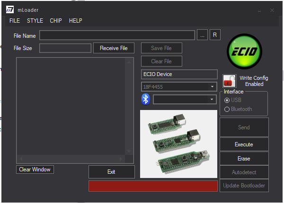
Task: Open the FILE menu
Action: (x=15, y=21)
